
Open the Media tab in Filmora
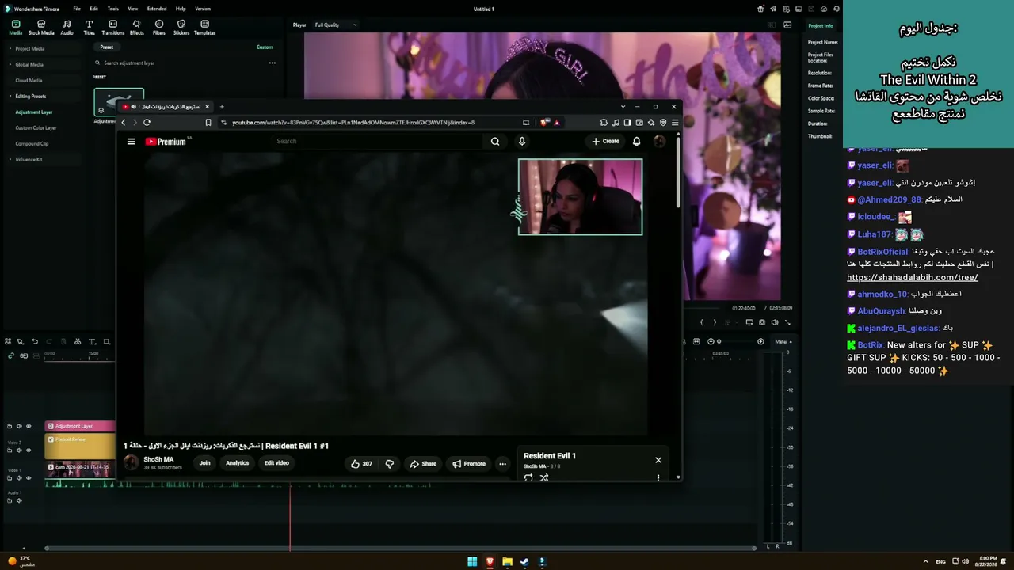click(15, 28)
